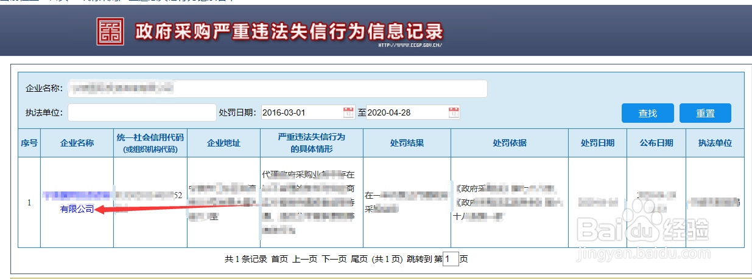Click row number 1 in the table

29,202
